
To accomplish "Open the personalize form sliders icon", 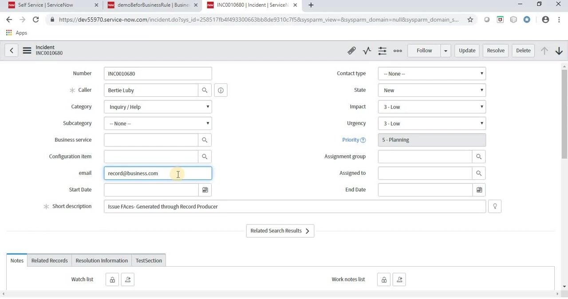I will (382, 51).
